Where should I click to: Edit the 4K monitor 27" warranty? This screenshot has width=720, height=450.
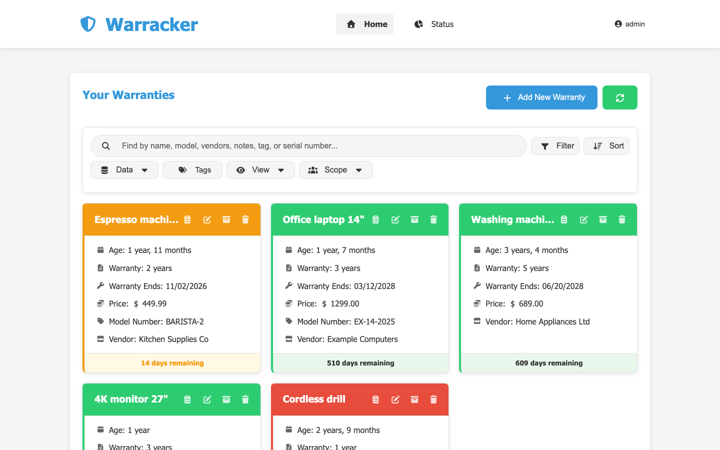click(207, 399)
